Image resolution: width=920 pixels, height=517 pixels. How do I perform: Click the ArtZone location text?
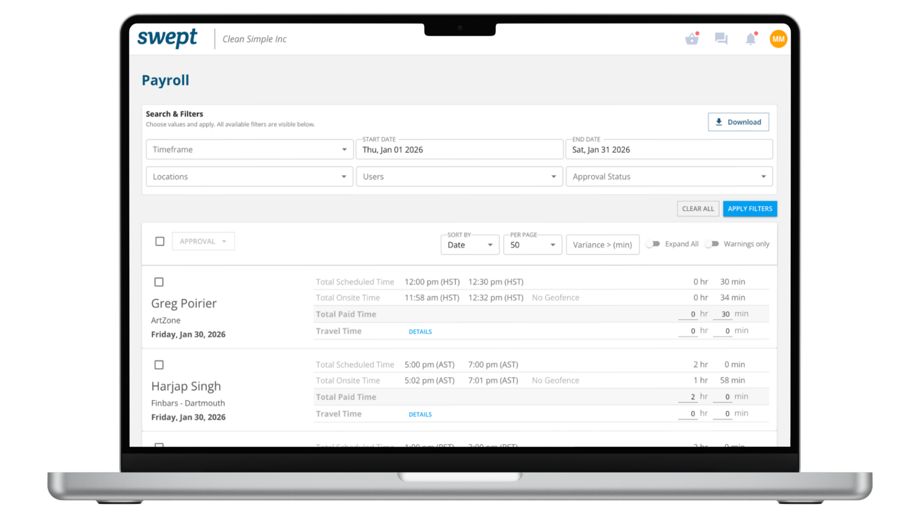(166, 320)
